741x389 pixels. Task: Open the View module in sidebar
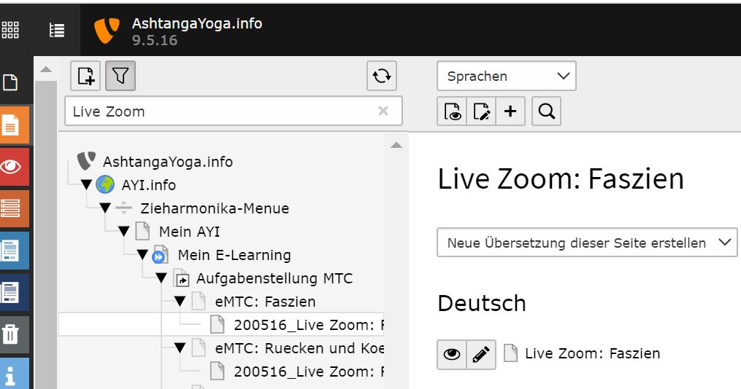point(15,167)
